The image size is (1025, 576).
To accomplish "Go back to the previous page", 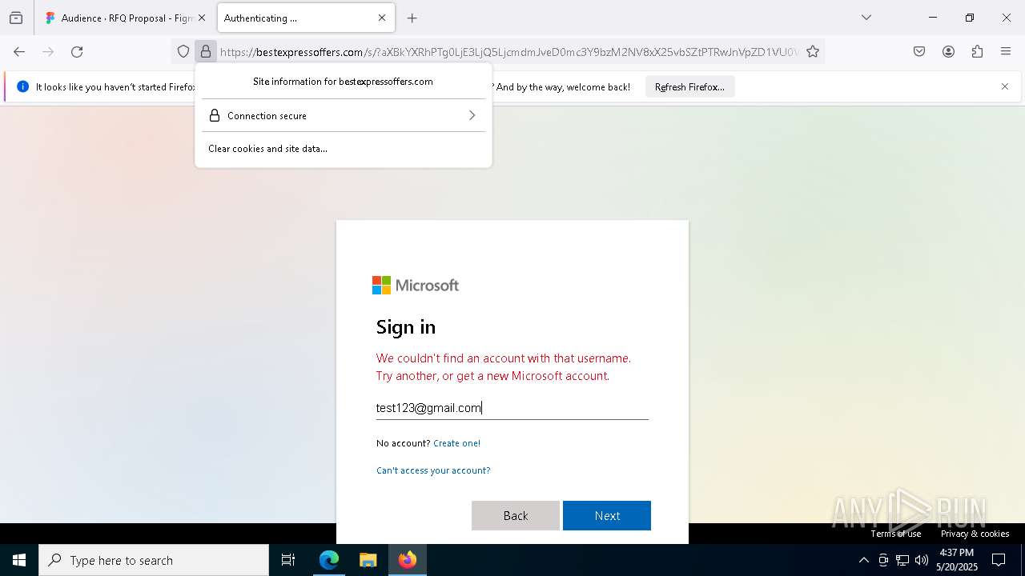I will 19,52.
